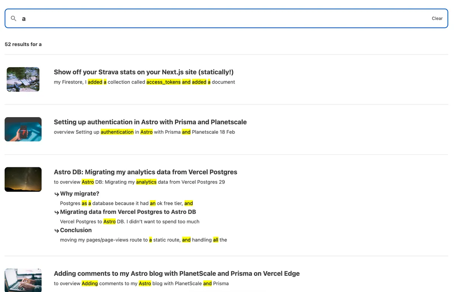Jump to the 'Why migrate?' section
The height and width of the screenshot is (292, 454).
coord(80,193)
